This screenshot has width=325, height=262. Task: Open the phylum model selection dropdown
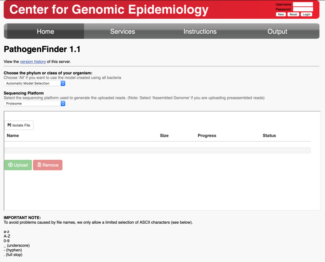pyautogui.click(x=34, y=83)
